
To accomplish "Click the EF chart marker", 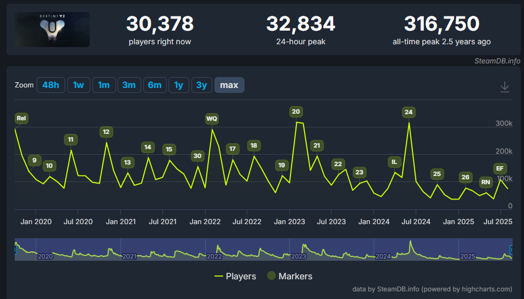I will [x=500, y=169].
